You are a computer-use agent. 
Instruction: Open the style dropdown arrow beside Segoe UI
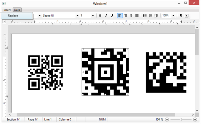tap(40, 16)
